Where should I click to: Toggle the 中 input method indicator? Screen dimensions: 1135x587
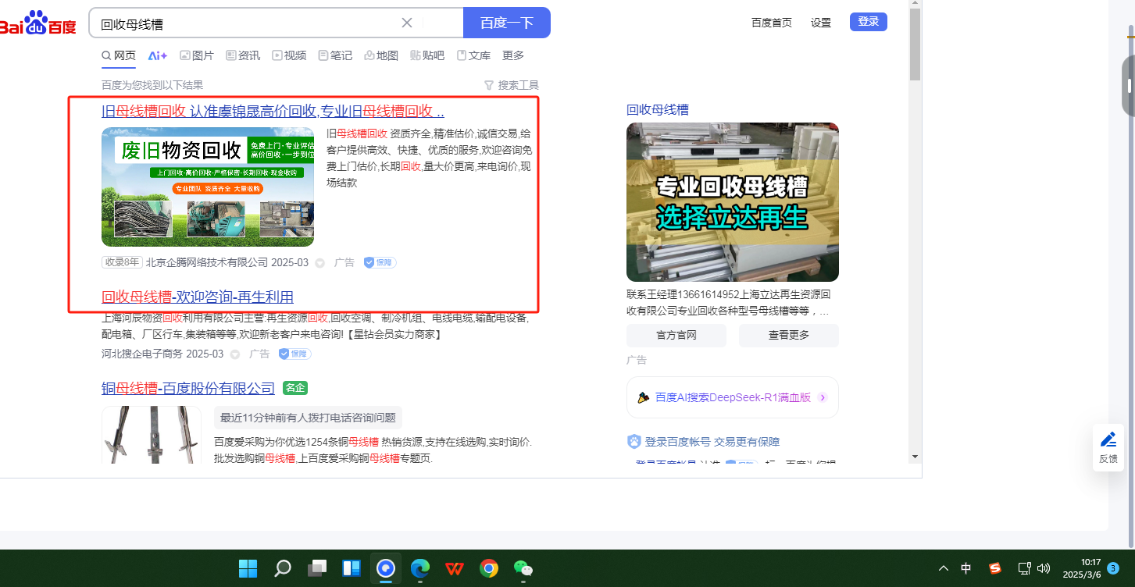tap(966, 568)
